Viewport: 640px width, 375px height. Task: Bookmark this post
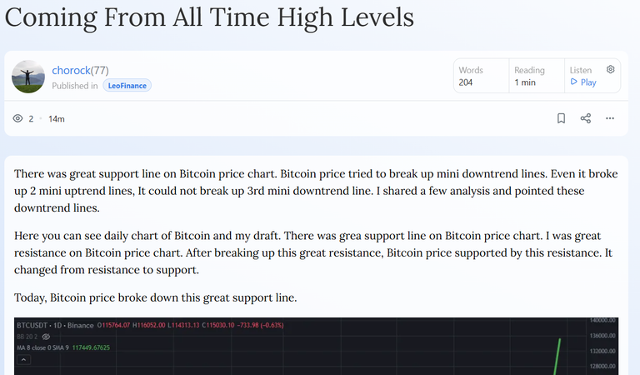point(561,118)
